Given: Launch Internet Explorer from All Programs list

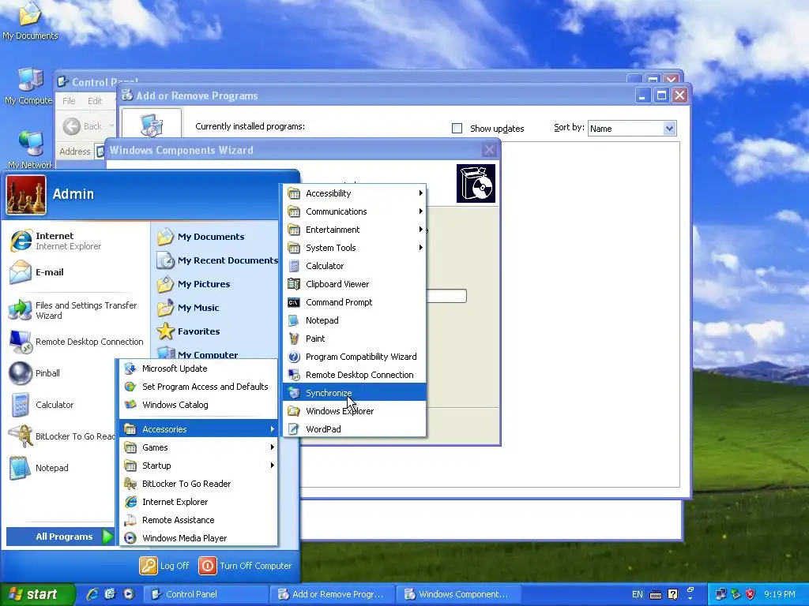Looking at the screenshot, I should point(198,501).
